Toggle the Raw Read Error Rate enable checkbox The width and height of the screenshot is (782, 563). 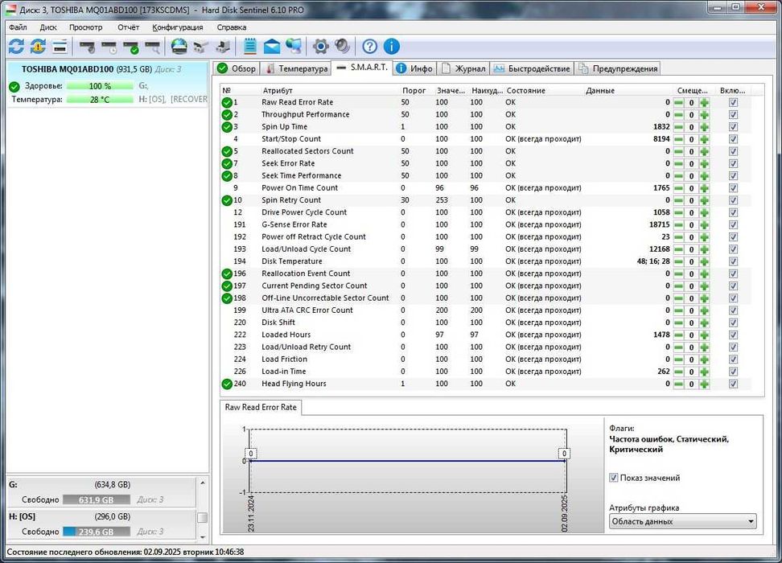pos(733,102)
